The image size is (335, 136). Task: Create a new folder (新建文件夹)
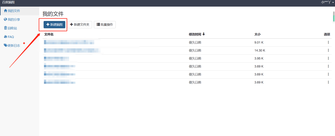(x=80, y=25)
